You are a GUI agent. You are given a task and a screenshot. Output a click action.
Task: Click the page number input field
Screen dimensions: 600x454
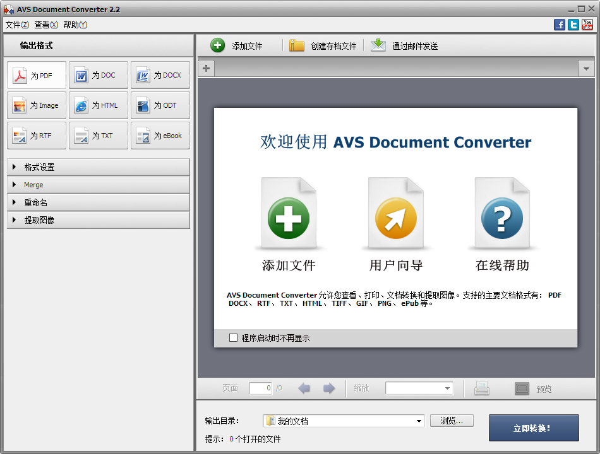click(x=261, y=388)
